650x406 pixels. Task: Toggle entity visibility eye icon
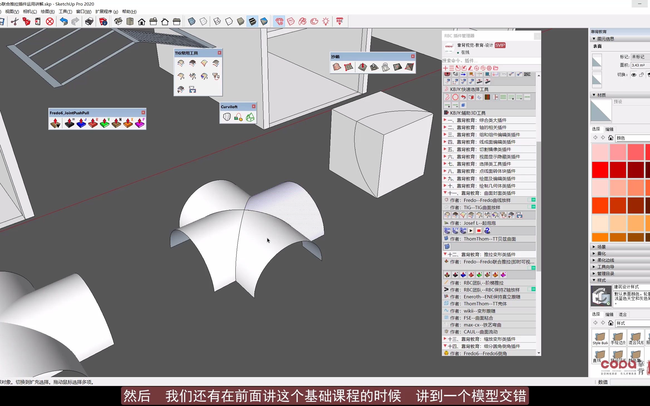pyautogui.click(x=634, y=75)
